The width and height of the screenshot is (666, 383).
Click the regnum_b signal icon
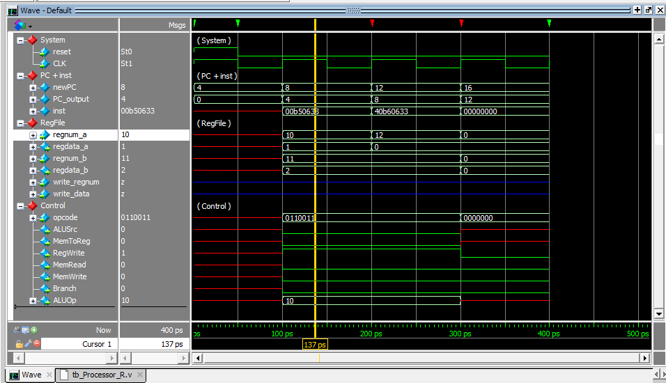tap(45, 158)
